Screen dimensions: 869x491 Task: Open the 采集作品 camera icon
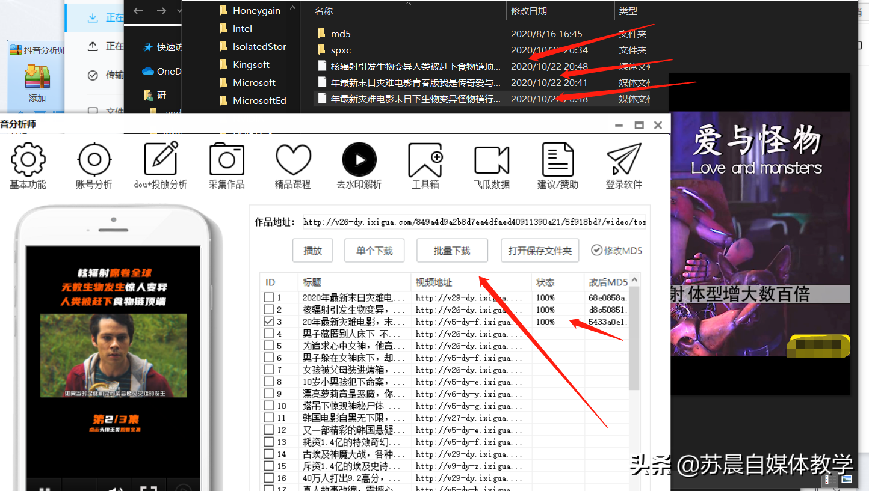[227, 159]
